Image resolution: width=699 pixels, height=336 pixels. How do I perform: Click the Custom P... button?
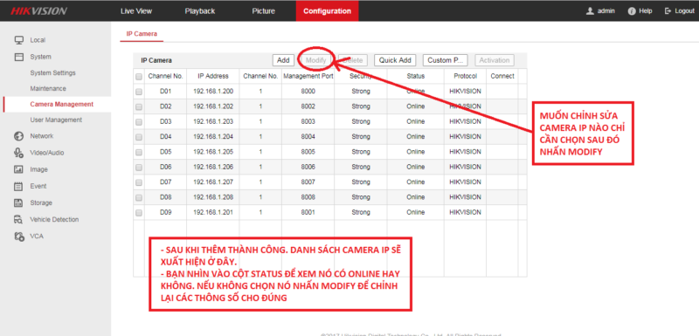[x=445, y=60]
